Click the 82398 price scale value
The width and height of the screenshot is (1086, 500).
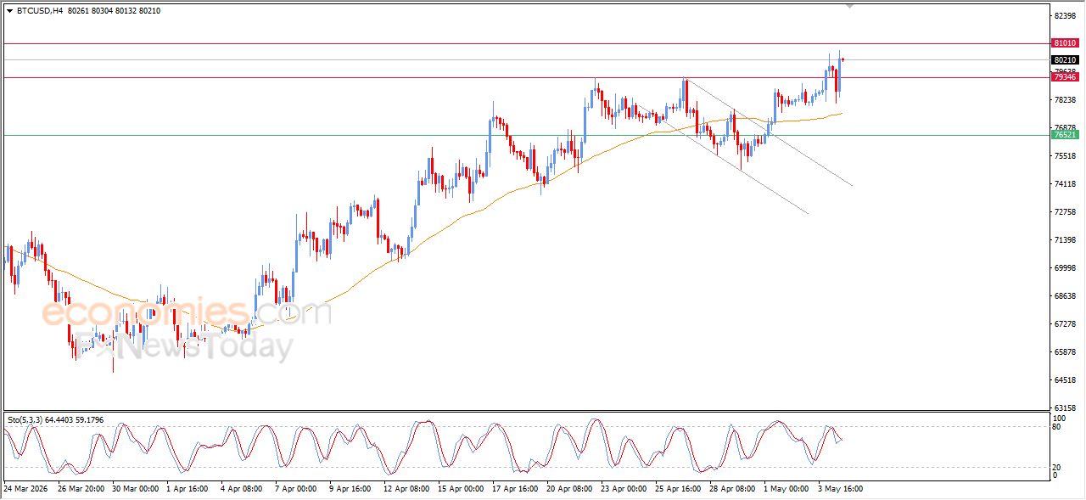[1065, 16]
